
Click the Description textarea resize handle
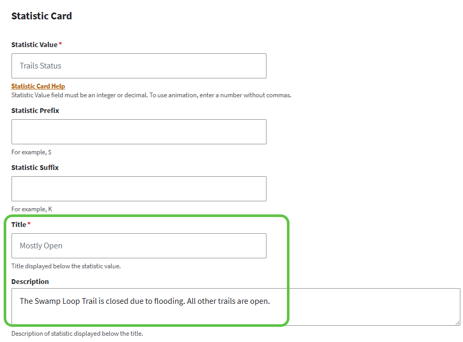457,323
